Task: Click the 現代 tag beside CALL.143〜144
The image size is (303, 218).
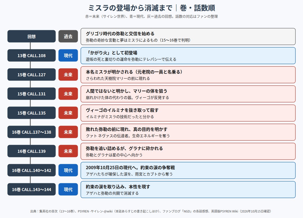Action: [x=68, y=189]
